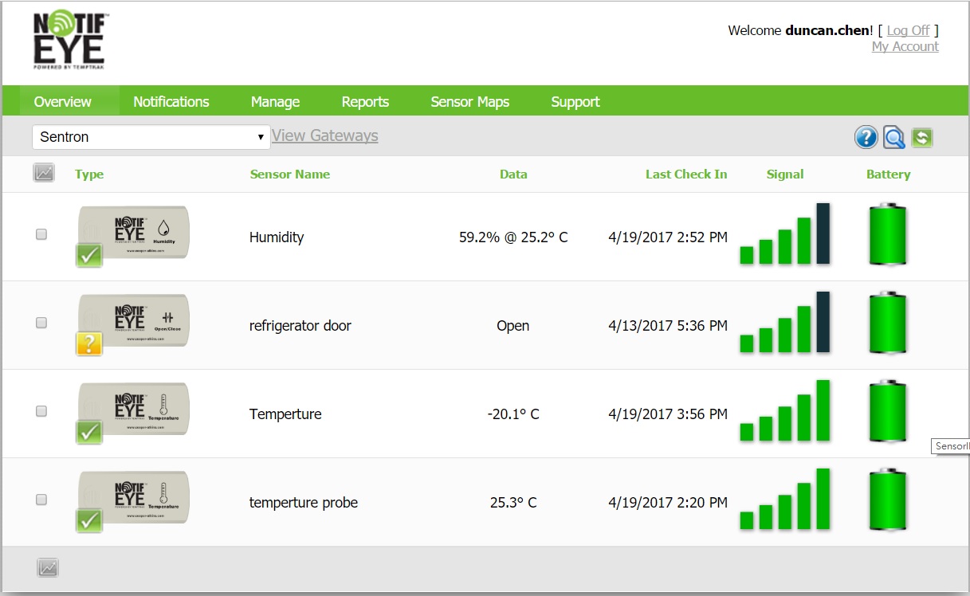Image resolution: width=970 pixels, height=596 pixels.
Task: Go to the Reports tab
Action: coord(365,102)
